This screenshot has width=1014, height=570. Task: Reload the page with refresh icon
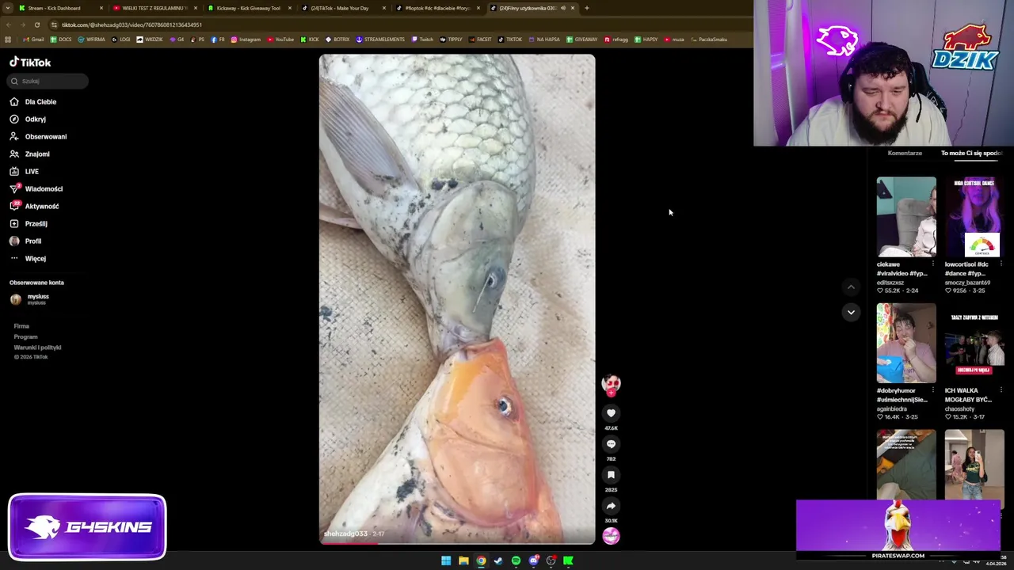coord(37,25)
